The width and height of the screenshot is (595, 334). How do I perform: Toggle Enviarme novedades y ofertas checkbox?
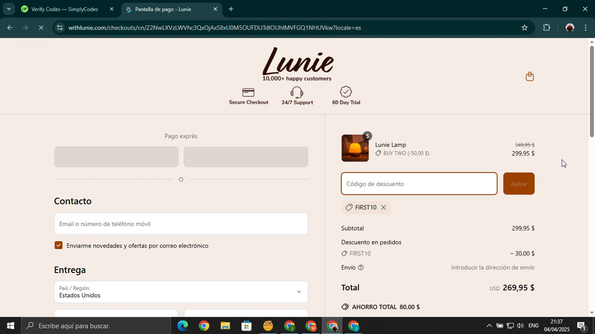(59, 245)
